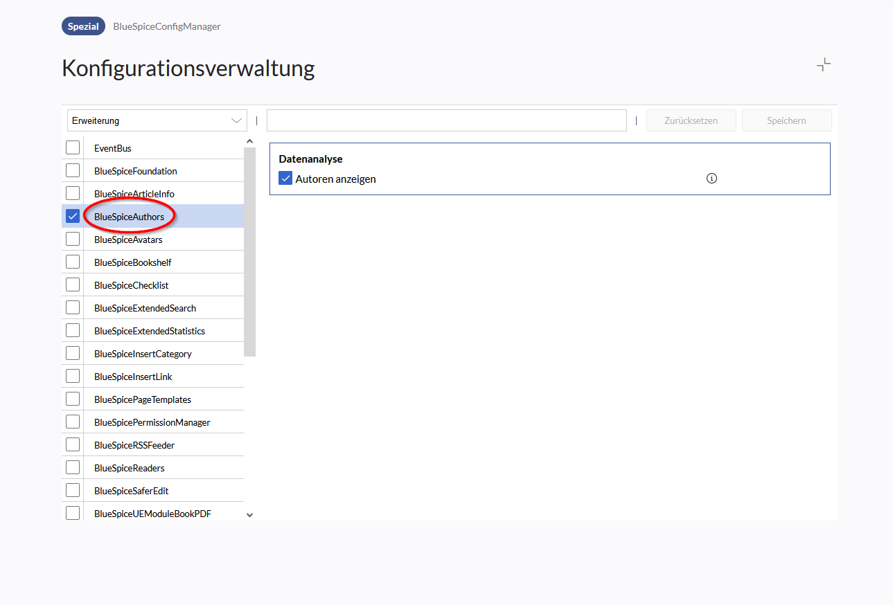Select the BlueSpiceExtendedStatistics row label

pos(150,331)
